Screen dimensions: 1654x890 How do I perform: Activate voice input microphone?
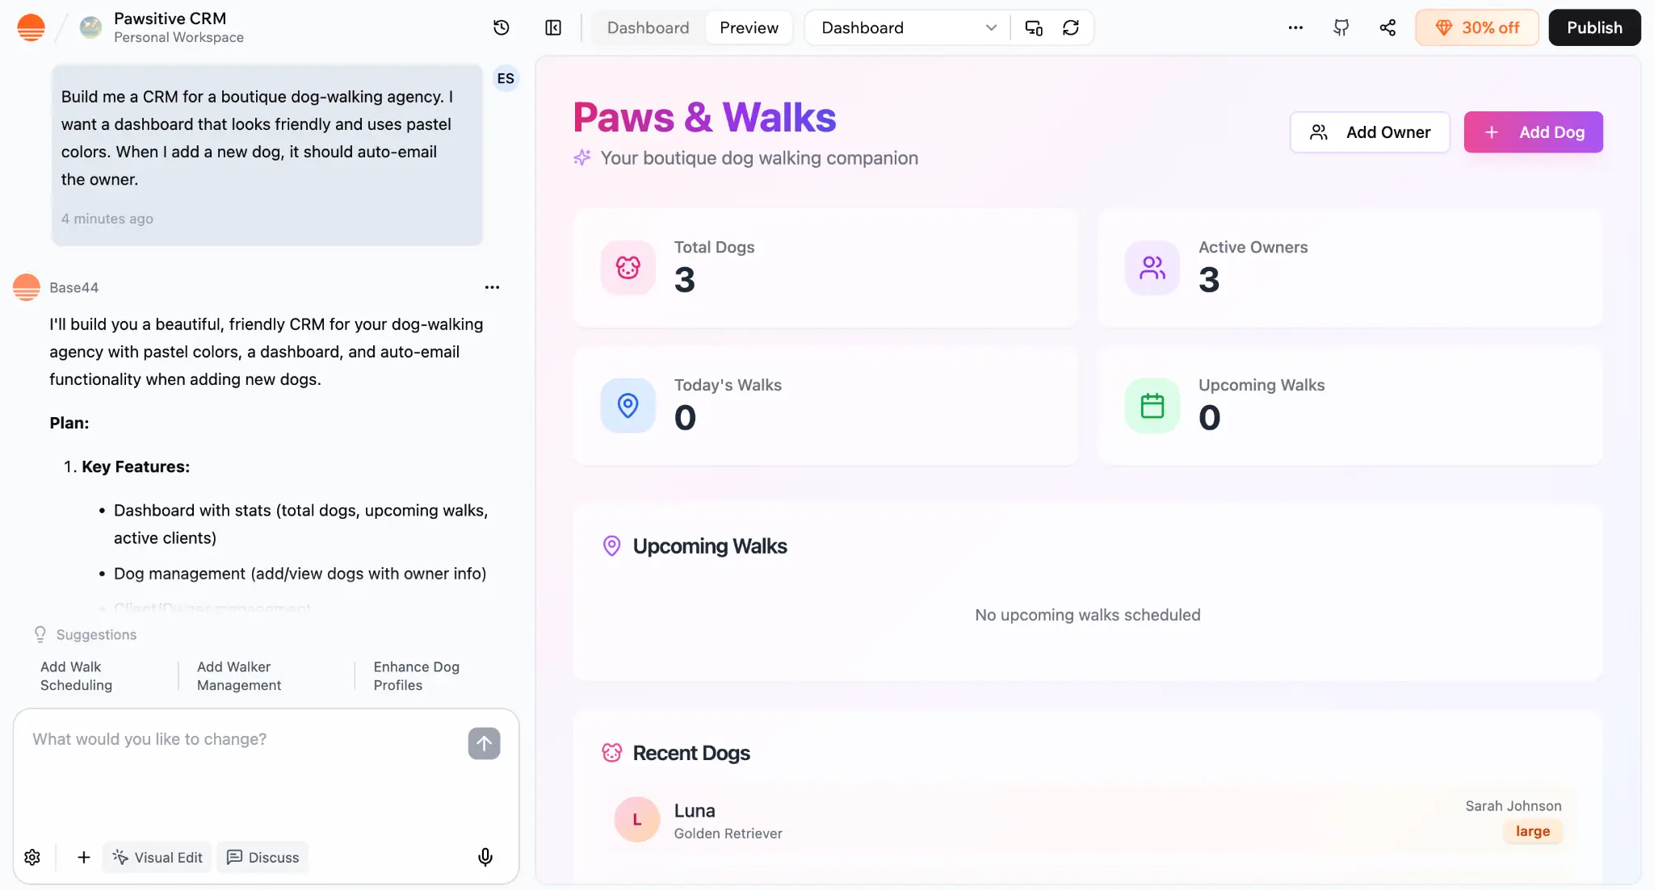click(485, 857)
